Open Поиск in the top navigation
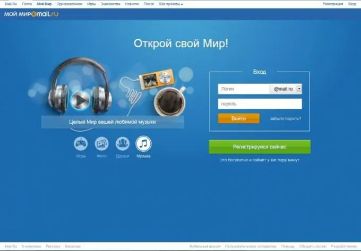This screenshot has height=251, width=361. pyautogui.click(x=149, y=4)
